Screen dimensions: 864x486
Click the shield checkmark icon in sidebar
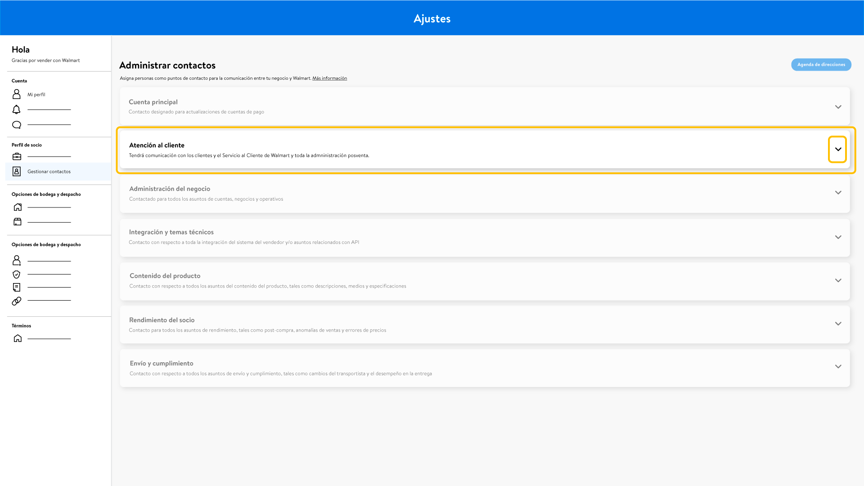click(17, 274)
